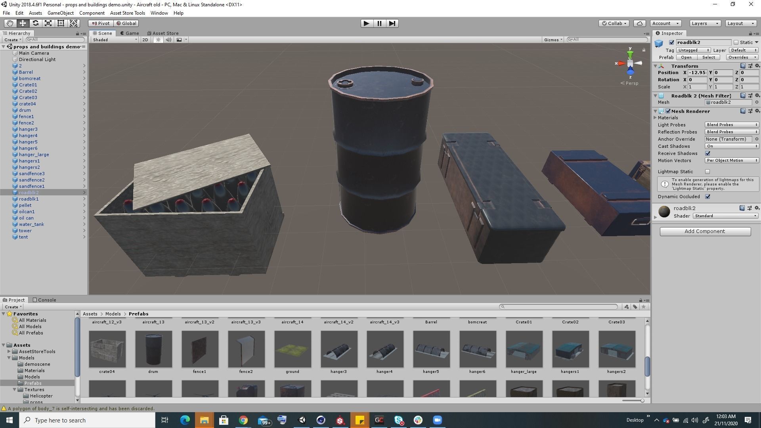This screenshot has height=428, width=761.
Task: Select the hanger_large prefab thumbnail
Action: [x=524, y=349]
